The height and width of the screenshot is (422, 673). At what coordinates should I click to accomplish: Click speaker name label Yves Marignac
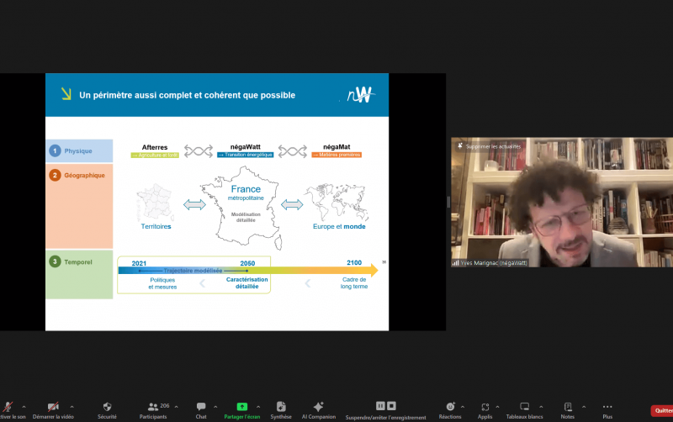[494, 263]
